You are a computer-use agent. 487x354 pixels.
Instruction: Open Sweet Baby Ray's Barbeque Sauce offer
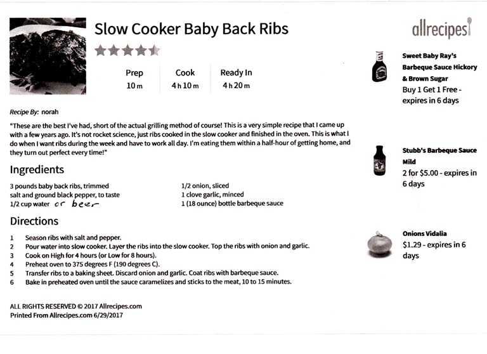click(439, 67)
